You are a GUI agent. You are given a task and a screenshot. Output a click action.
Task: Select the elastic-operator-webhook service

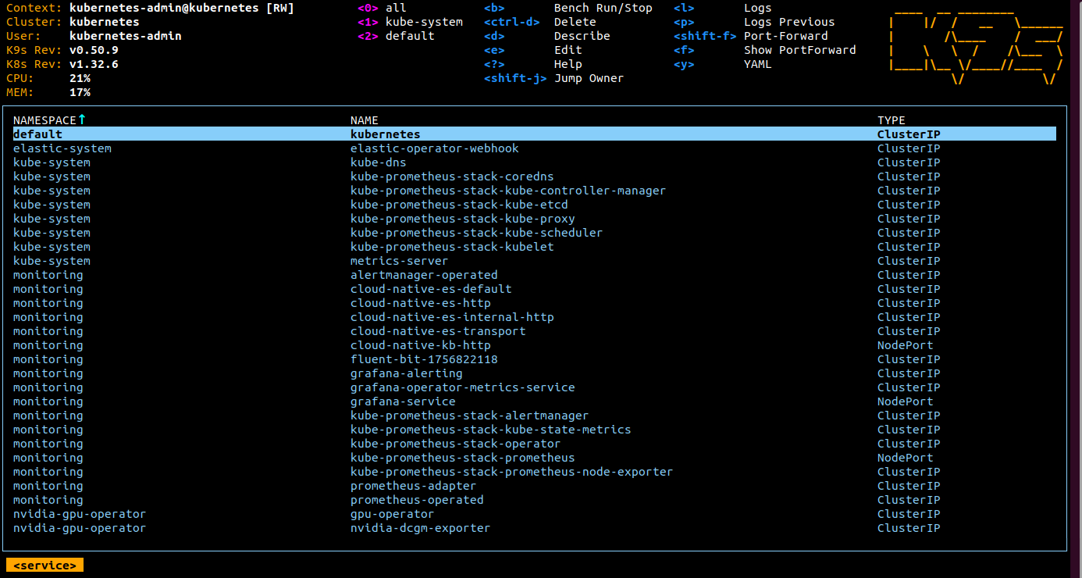coord(434,148)
